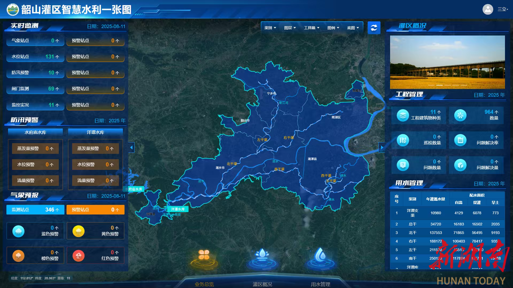The width and height of the screenshot is (513, 288).
Task: Switch to the 洋潭水库 tab
Action: tap(95, 132)
